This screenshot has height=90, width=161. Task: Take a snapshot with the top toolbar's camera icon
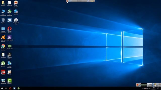tap(71, 1)
